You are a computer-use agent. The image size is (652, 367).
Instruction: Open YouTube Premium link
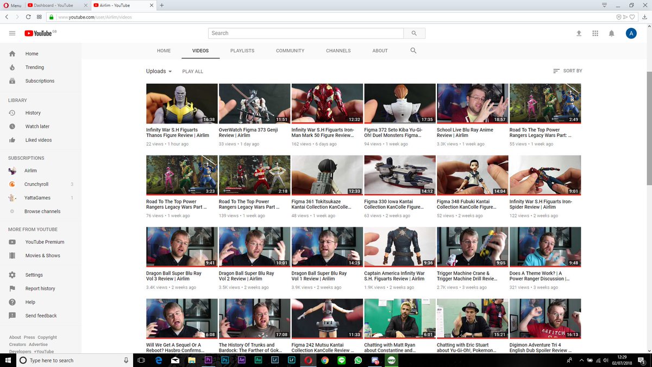[45, 242]
